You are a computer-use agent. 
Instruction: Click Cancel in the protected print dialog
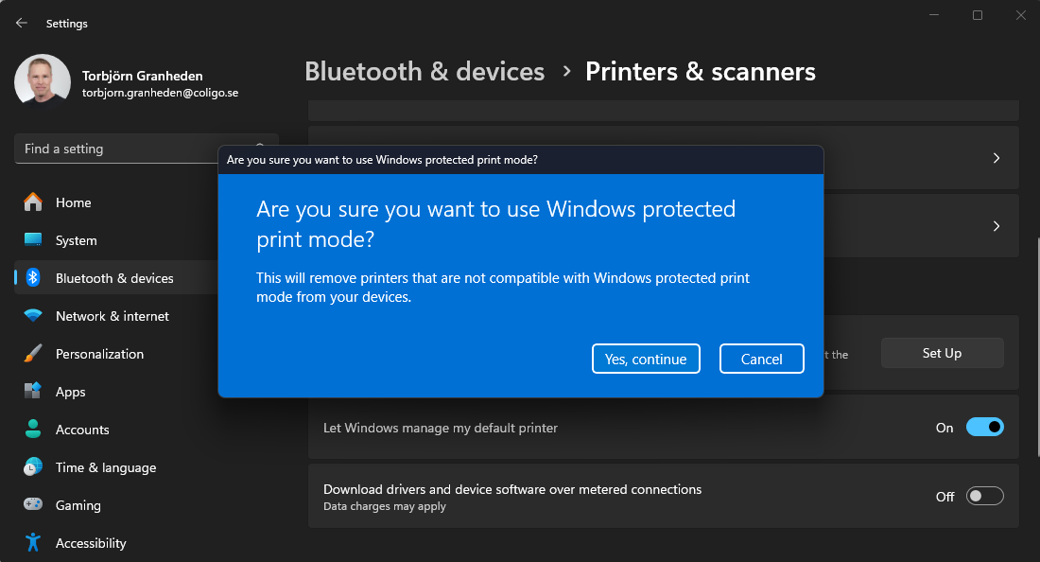pos(761,359)
